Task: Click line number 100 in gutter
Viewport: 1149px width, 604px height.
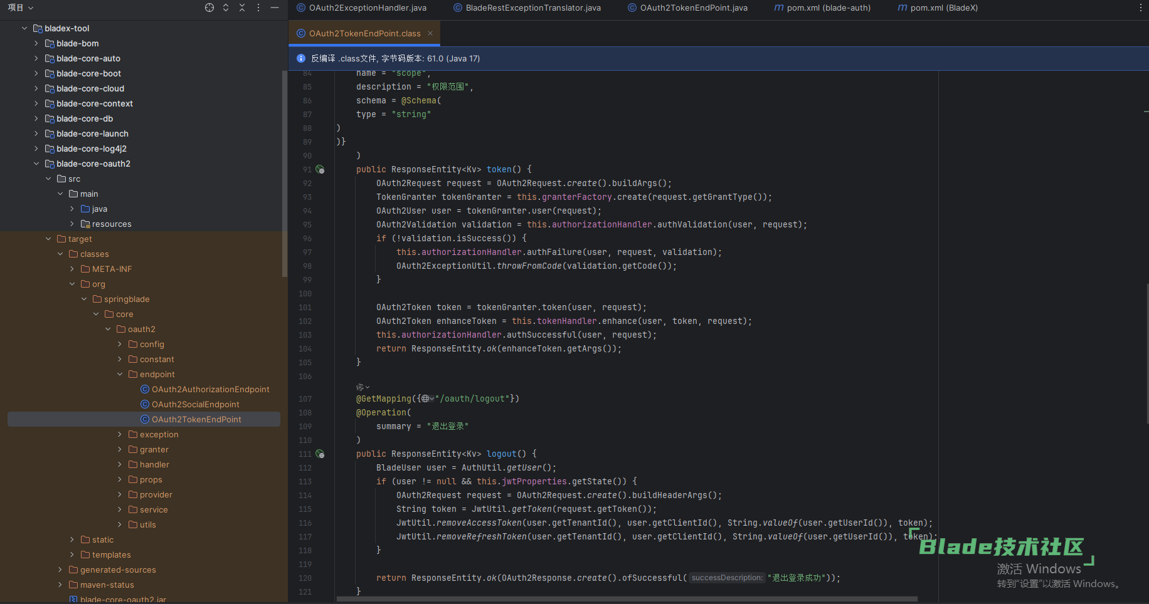Action: coord(305,294)
